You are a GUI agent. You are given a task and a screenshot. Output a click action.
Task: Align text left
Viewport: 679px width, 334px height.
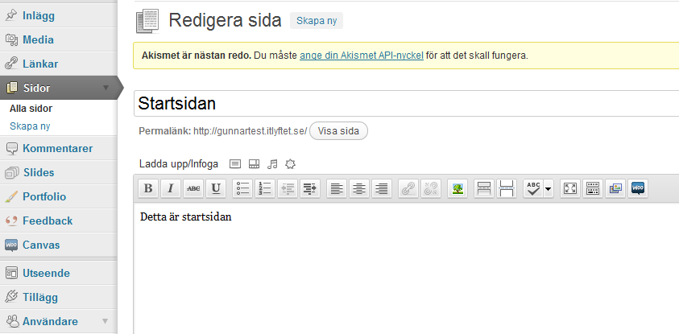337,188
